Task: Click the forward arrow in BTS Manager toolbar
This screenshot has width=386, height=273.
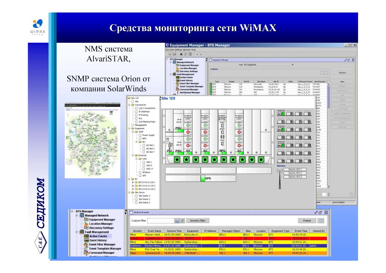Action: point(201,55)
